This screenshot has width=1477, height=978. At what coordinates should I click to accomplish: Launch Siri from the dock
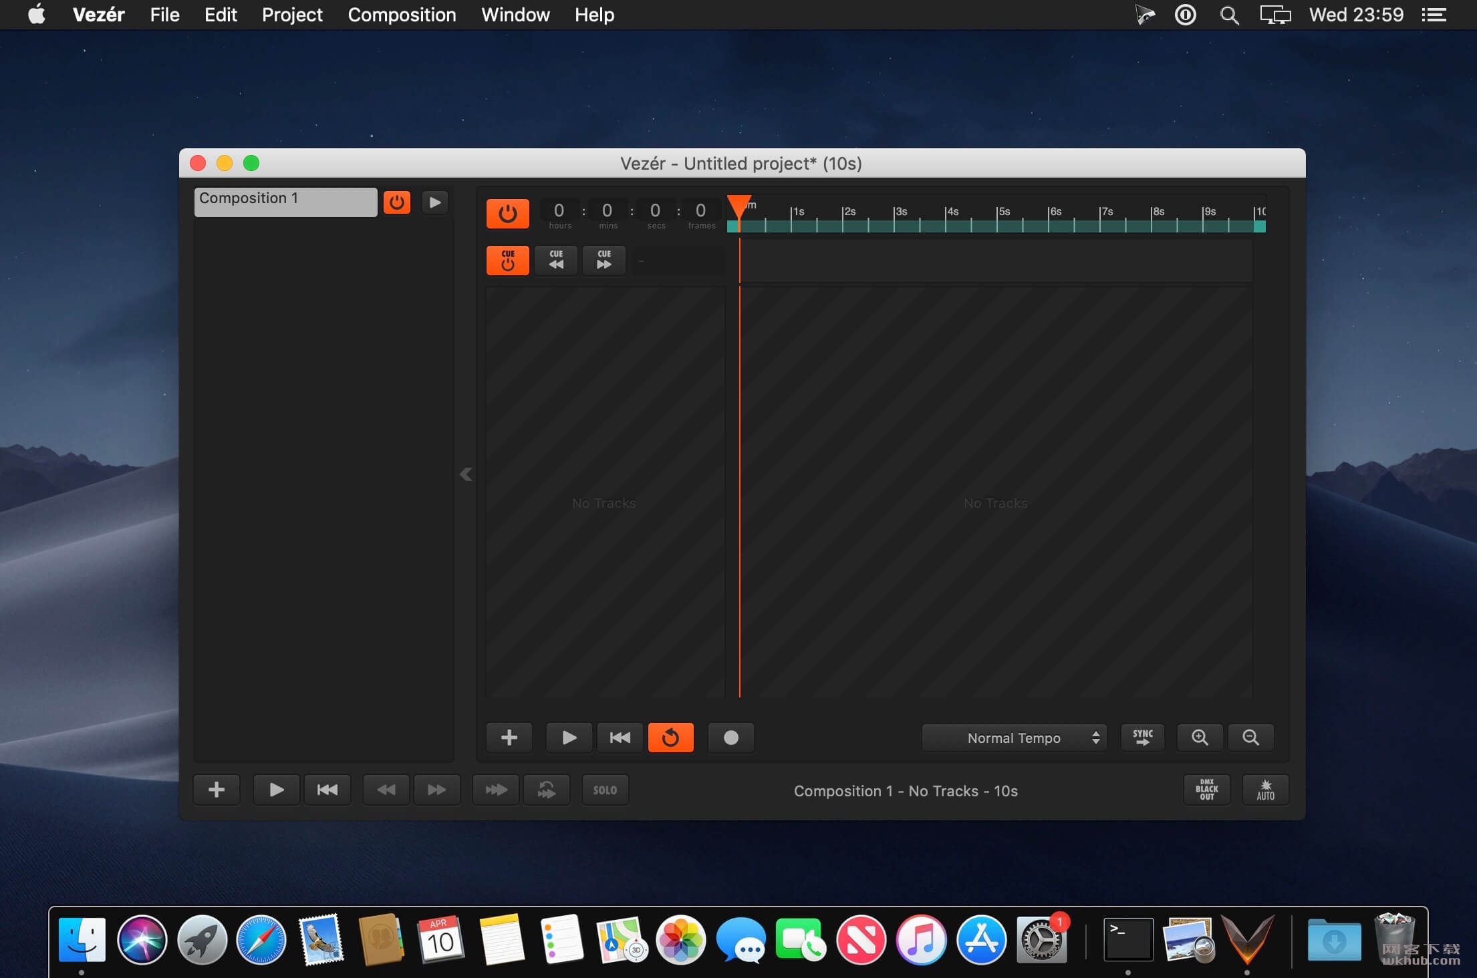pyautogui.click(x=142, y=939)
